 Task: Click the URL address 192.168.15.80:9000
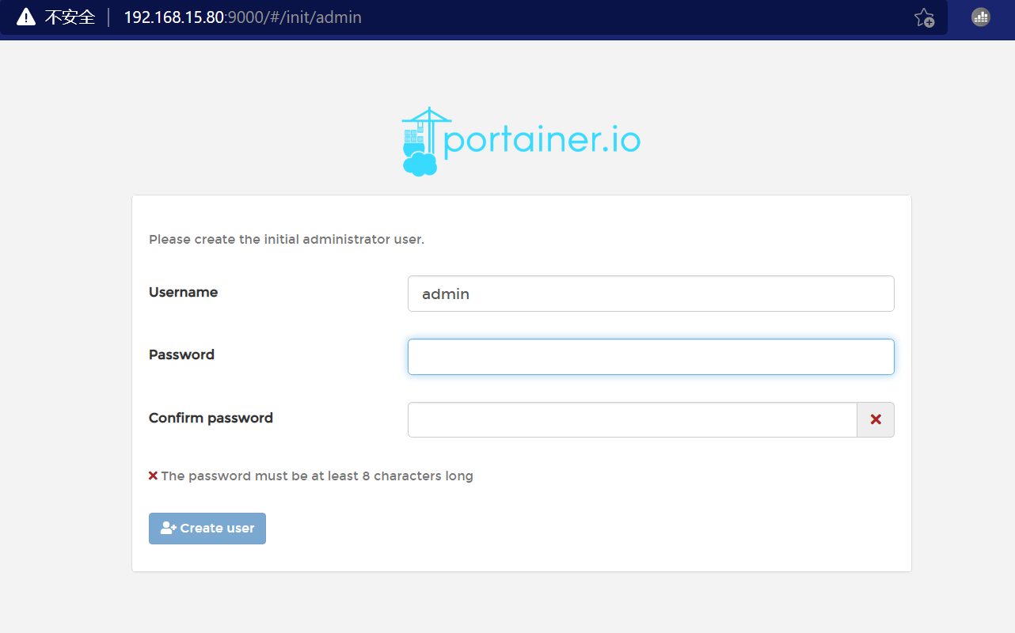(x=242, y=17)
